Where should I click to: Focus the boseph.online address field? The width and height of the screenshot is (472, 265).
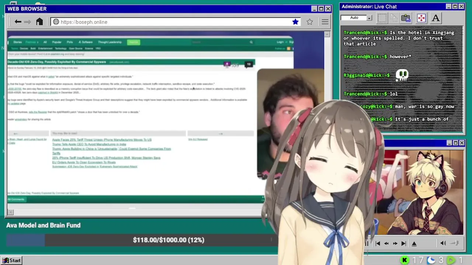[175, 22]
